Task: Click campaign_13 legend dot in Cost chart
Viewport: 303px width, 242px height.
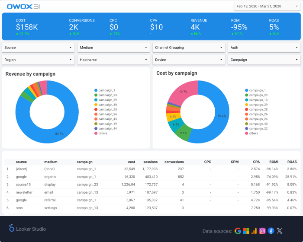Action: click(246, 100)
